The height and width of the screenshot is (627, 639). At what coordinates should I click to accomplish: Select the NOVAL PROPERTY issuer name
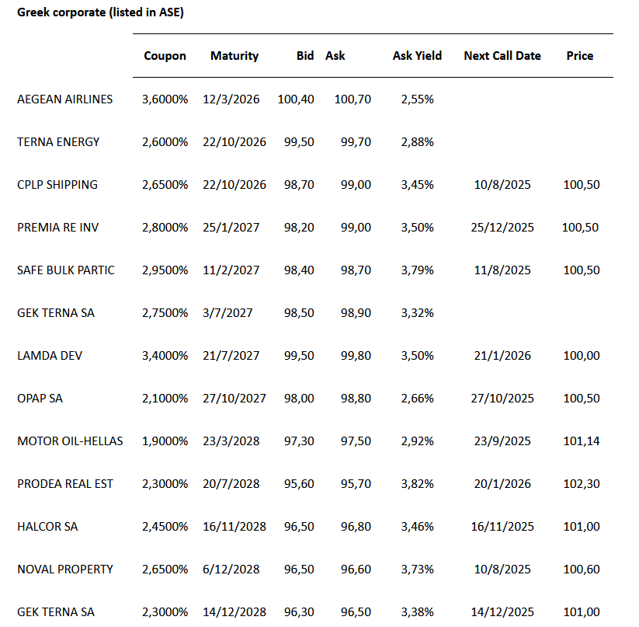click(x=65, y=570)
